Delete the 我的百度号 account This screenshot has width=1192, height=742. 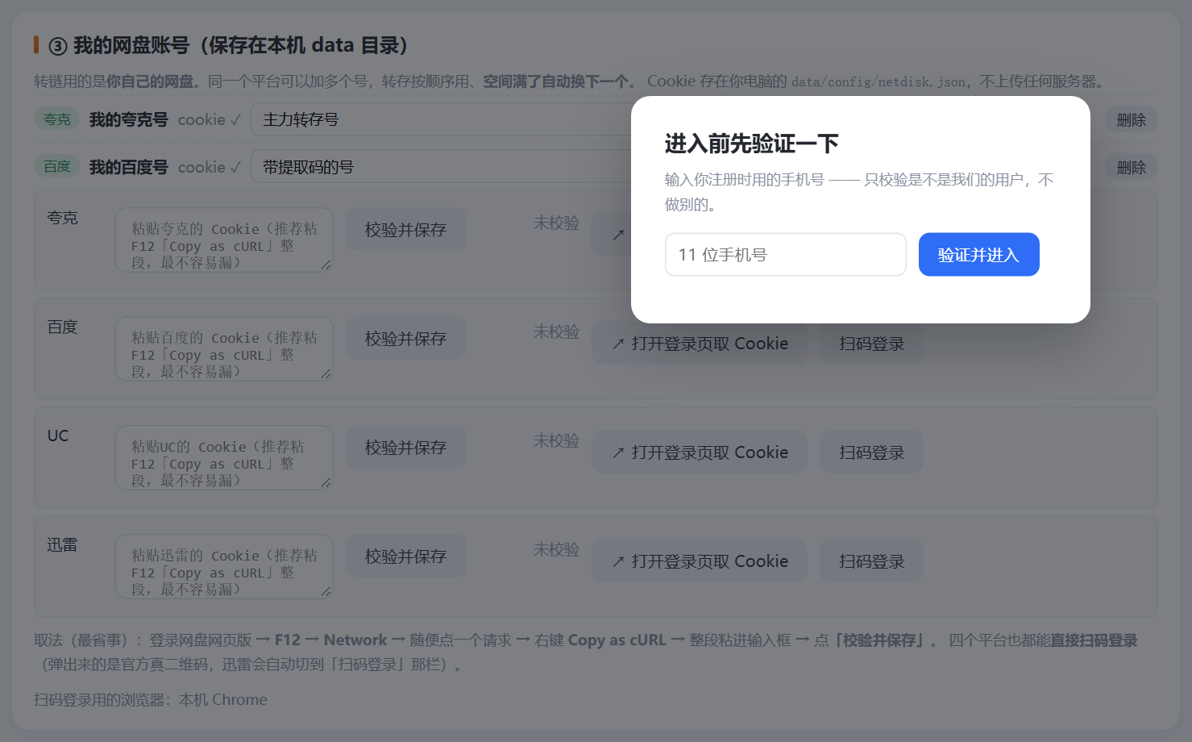[x=1131, y=167]
